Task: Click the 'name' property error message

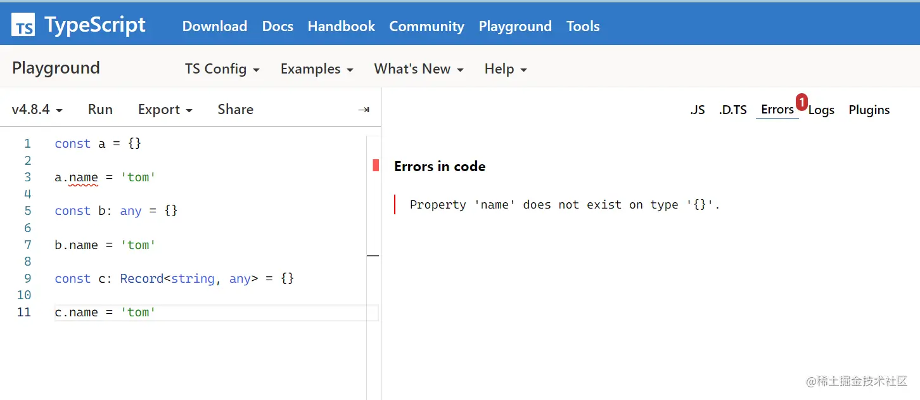Action: [565, 205]
